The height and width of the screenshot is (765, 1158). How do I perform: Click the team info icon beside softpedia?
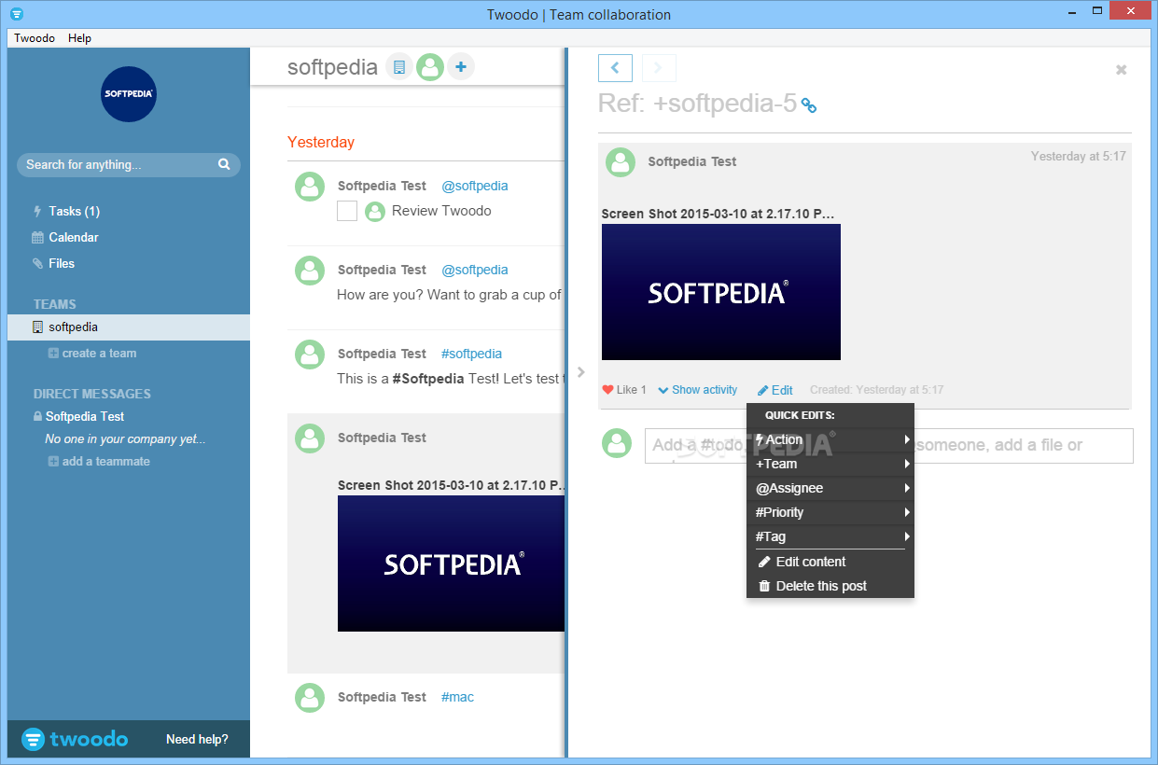tap(399, 67)
